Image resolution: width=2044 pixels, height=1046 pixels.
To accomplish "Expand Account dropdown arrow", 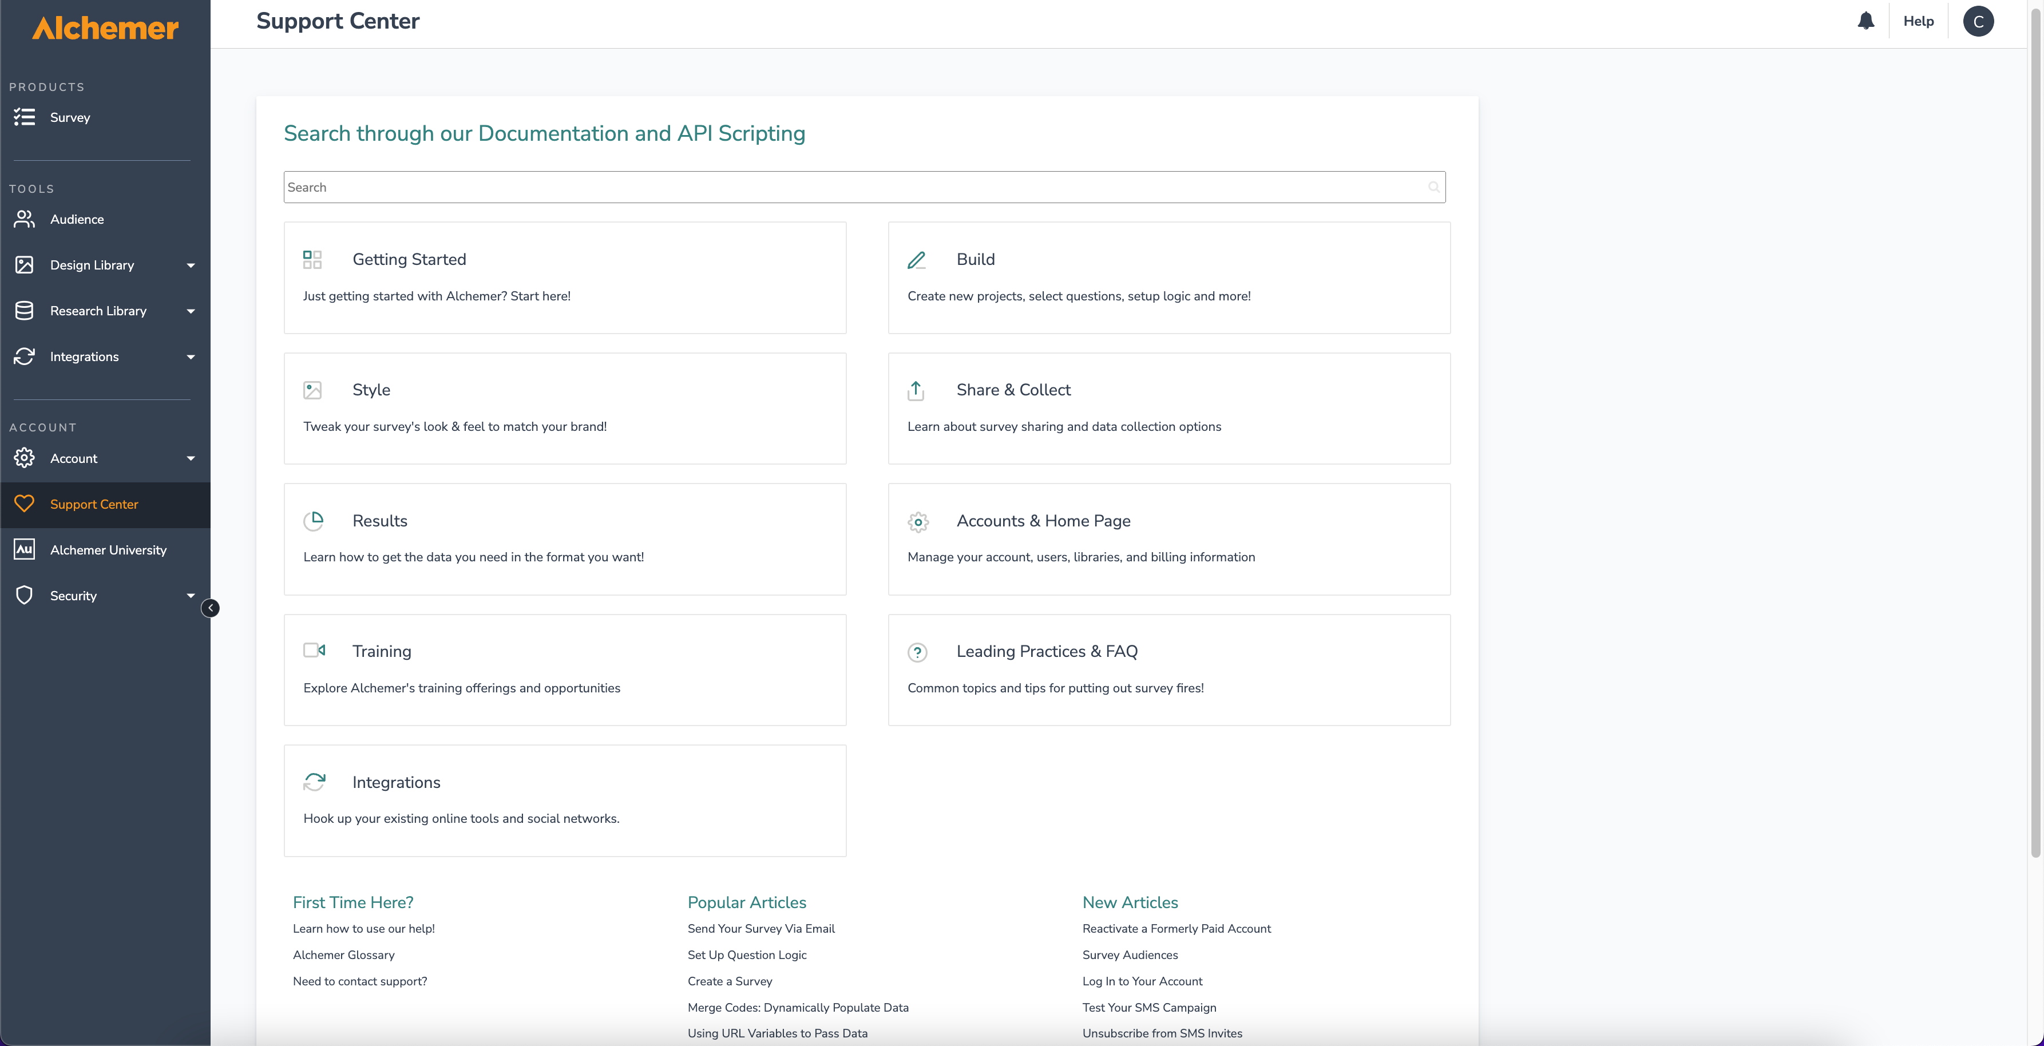I will pyautogui.click(x=191, y=459).
